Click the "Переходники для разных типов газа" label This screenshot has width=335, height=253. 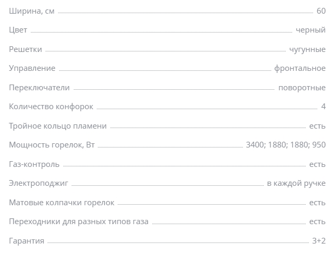point(79,222)
